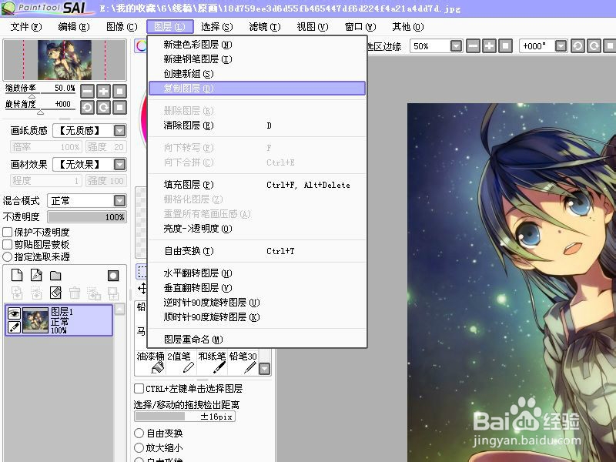The width and height of the screenshot is (616, 462).
Task: Click the delete layer trash icon
Action: point(75,293)
